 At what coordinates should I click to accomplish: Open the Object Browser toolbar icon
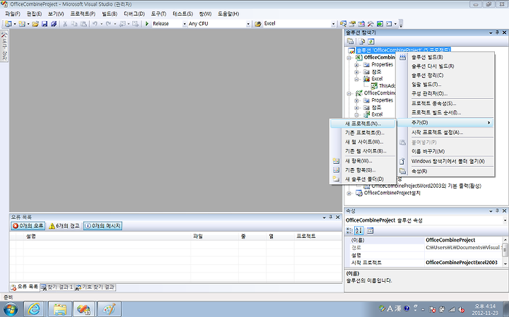(361, 24)
